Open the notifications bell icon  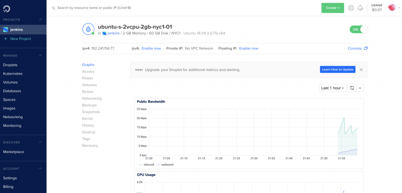(360, 8)
